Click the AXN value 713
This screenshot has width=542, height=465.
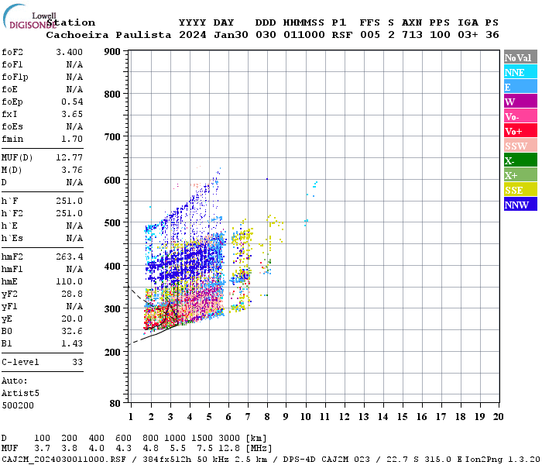click(x=412, y=35)
